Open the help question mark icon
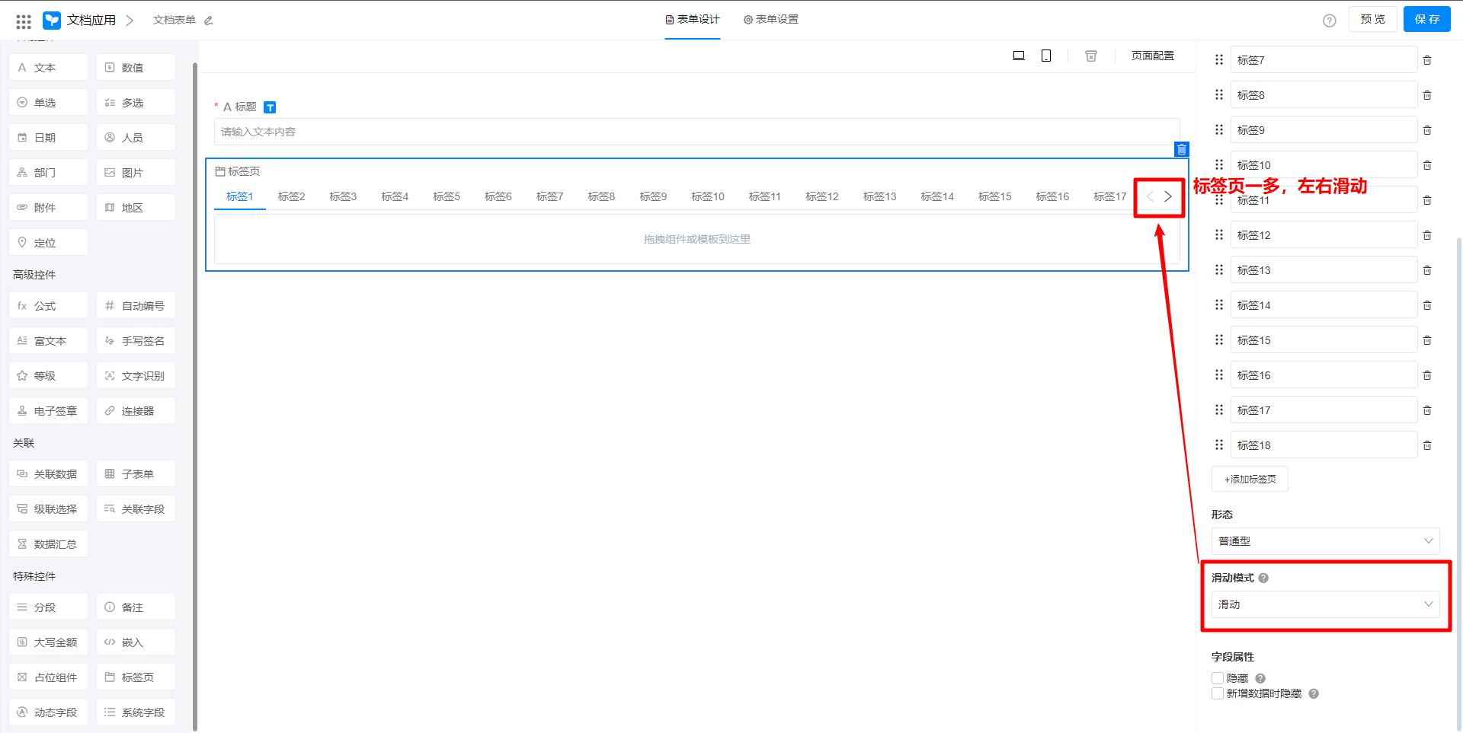This screenshot has height=733, width=1463. click(x=1329, y=21)
